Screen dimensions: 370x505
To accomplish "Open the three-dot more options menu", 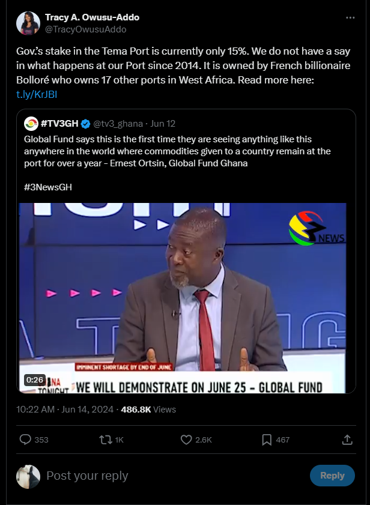I will click(x=350, y=17).
